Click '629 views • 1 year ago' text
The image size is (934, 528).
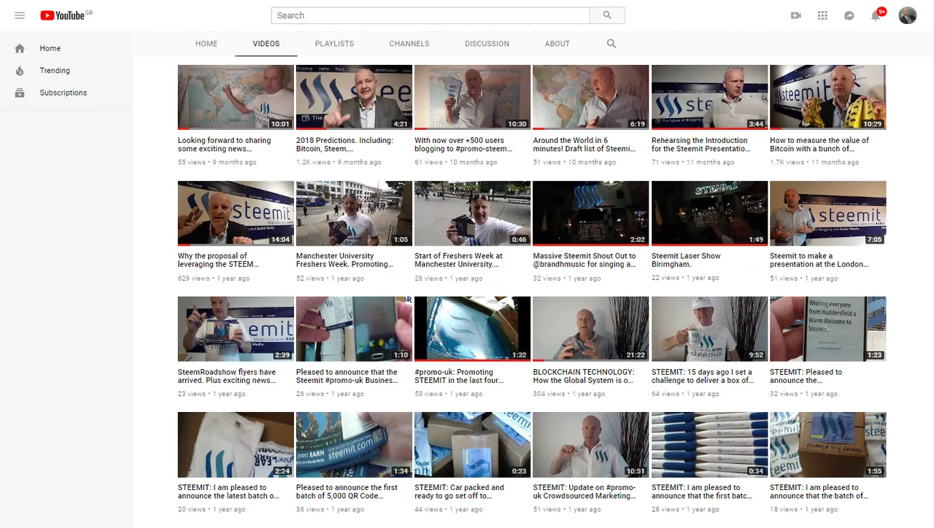214,279
